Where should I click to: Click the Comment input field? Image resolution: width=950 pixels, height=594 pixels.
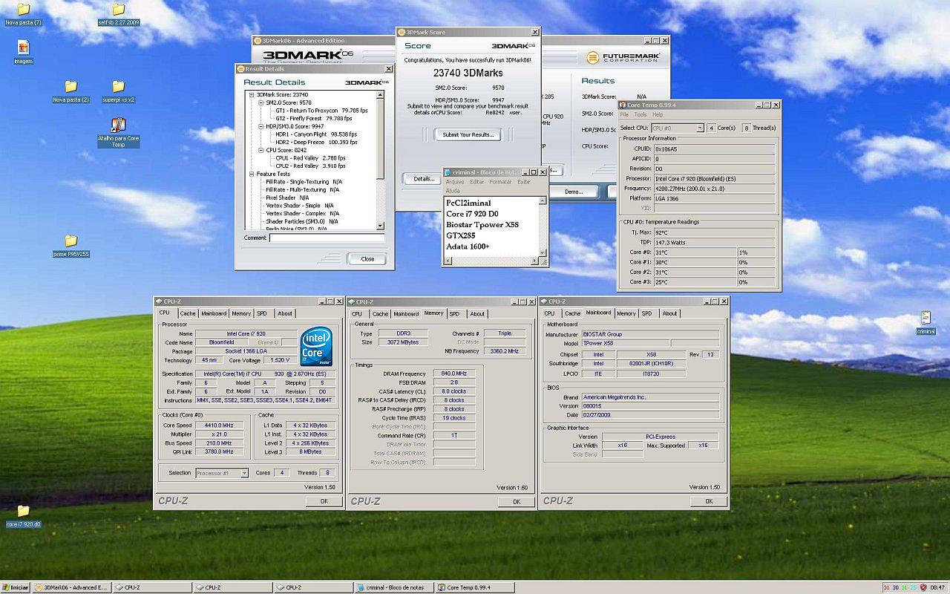point(327,238)
